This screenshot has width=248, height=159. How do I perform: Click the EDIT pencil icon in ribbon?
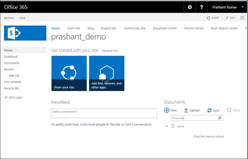(227, 18)
